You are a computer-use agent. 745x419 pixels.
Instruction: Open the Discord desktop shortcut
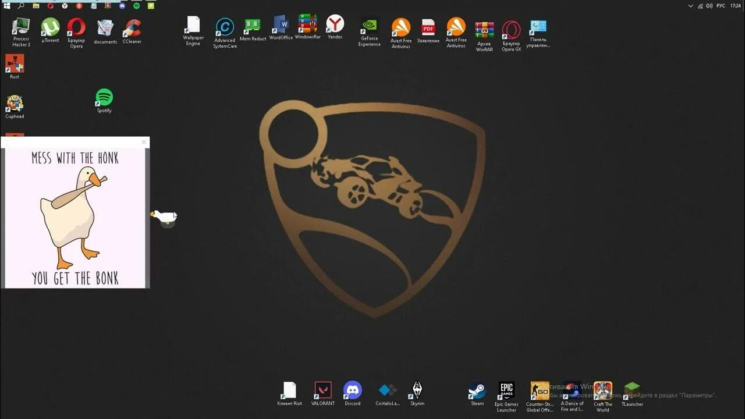(x=352, y=394)
